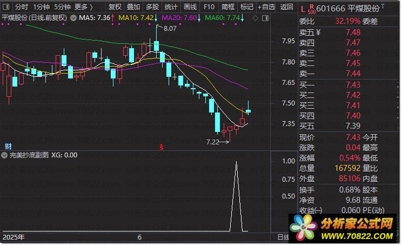The height and width of the screenshot is (245, 402).
Task: Click 买三 bid price 7.41
Action: click(353, 105)
